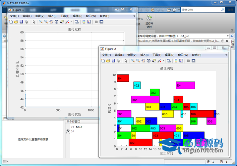This screenshot has width=237, height=166.
Task: Save figure icon in Figure 2 toolbar
Action: [x=113, y=61]
